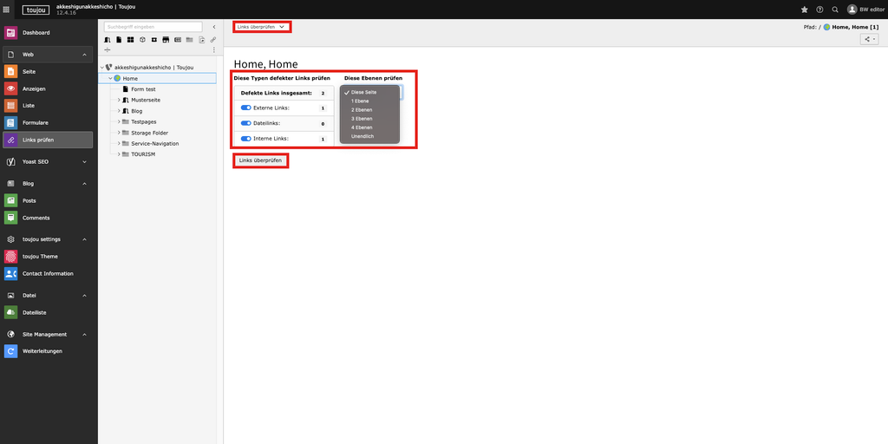
Task: Open the help question mark icon
Action: point(819,10)
